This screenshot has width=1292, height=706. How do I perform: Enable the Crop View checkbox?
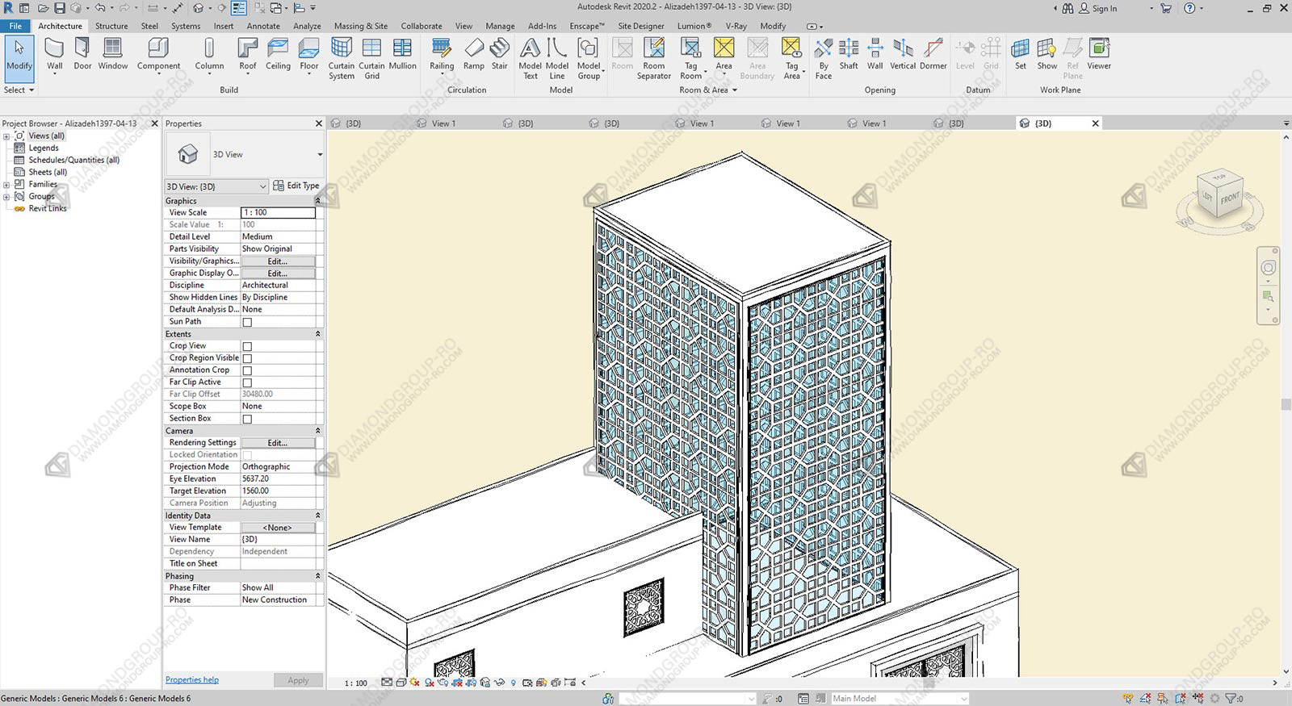247,346
